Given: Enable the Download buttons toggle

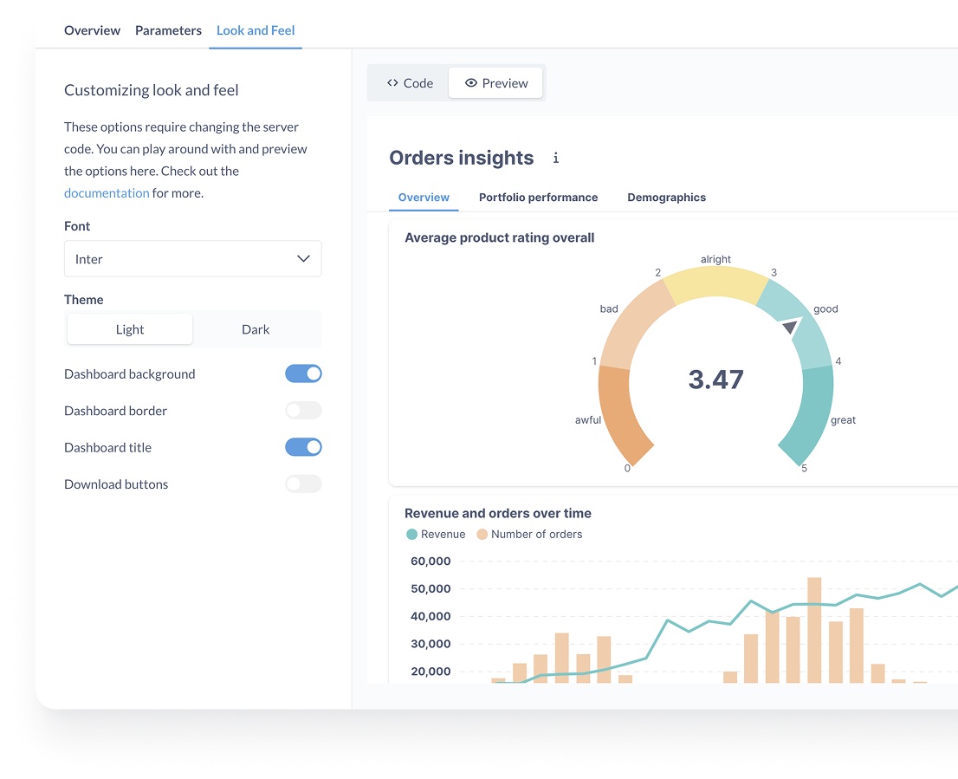Looking at the screenshot, I should tap(303, 484).
